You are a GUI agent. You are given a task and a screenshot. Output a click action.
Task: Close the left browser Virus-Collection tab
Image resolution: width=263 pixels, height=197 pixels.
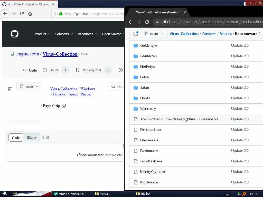[x=53, y=4]
